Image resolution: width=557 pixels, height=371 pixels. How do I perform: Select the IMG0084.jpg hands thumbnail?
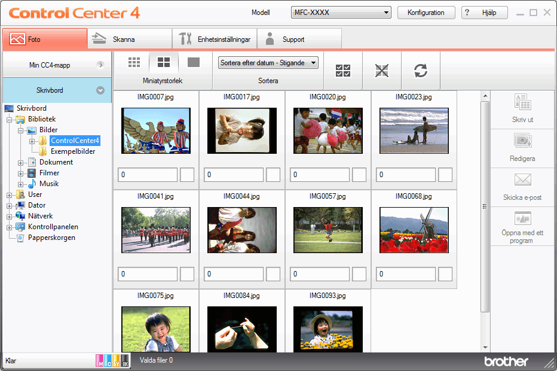click(242, 329)
